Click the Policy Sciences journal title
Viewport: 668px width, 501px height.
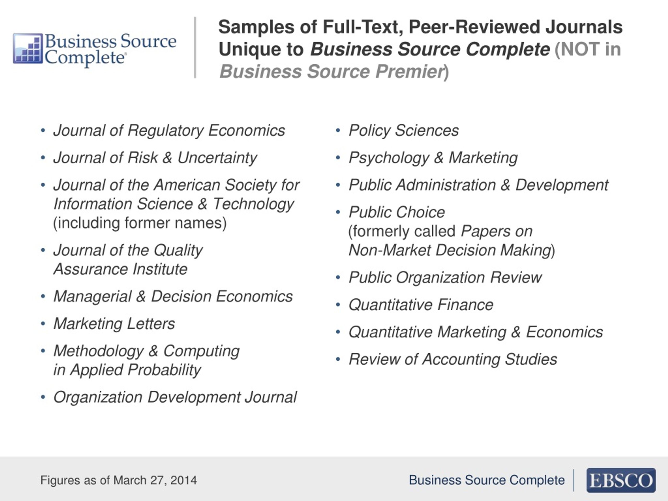coord(403,131)
